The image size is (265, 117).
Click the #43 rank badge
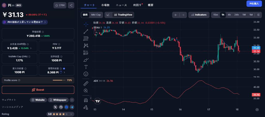pyautogui.click(x=19, y=5)
